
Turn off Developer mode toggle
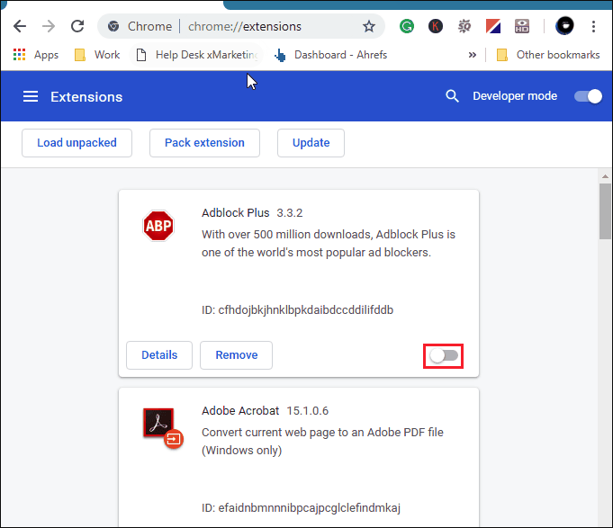pos(588,96)
